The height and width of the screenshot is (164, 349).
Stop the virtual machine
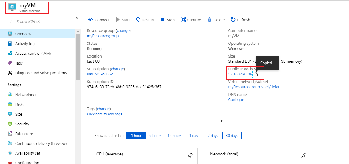(x=168, y=20)
